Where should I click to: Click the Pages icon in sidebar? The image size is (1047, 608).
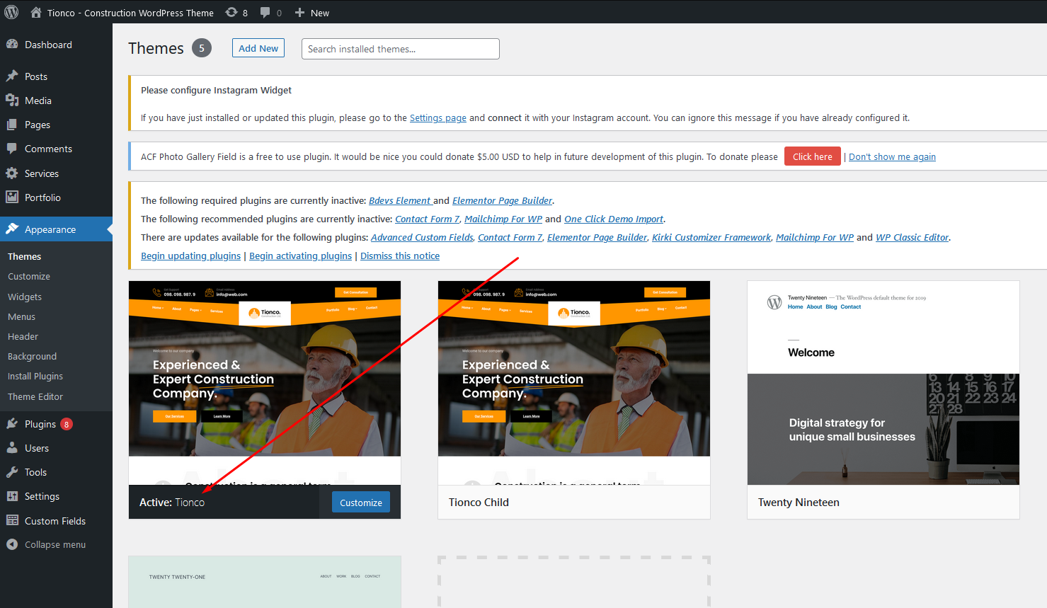tap(12, 124)
